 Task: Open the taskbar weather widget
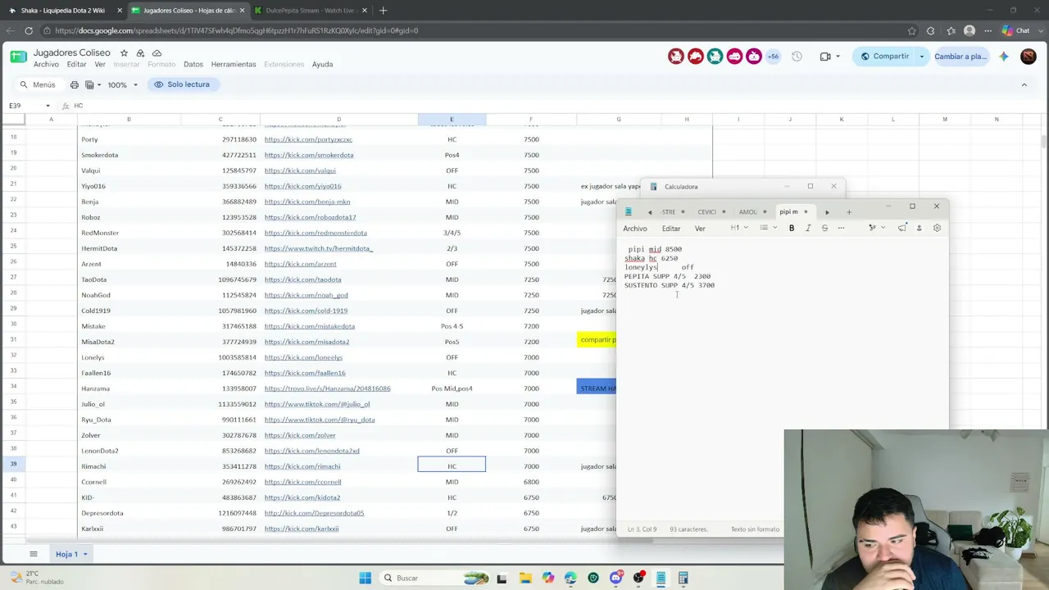[x=36, y=578]
